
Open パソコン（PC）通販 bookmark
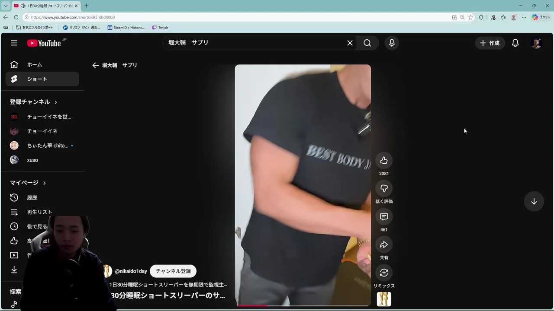[x=81, y=28]
